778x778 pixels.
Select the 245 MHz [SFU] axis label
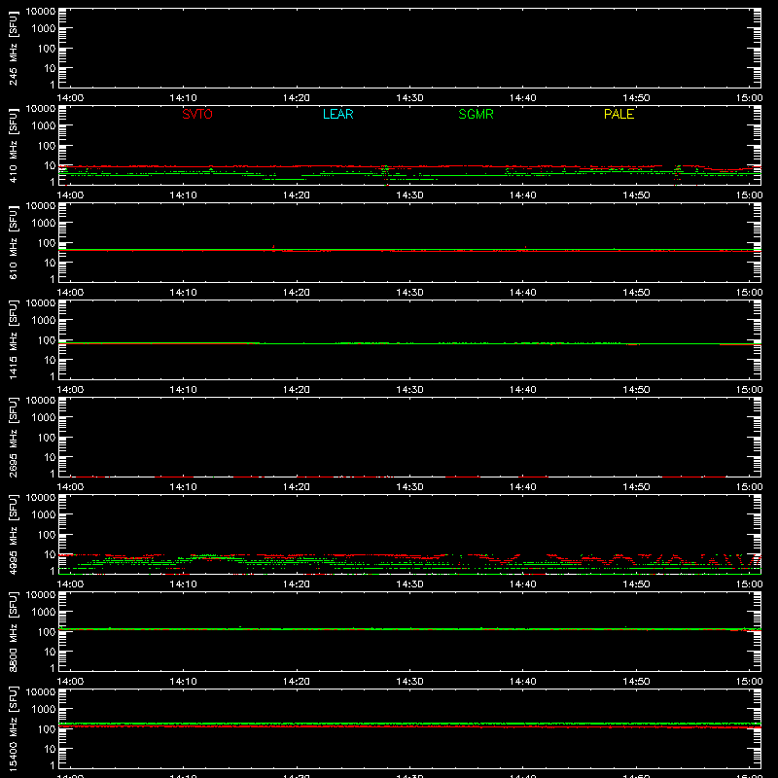coord(13,48)
